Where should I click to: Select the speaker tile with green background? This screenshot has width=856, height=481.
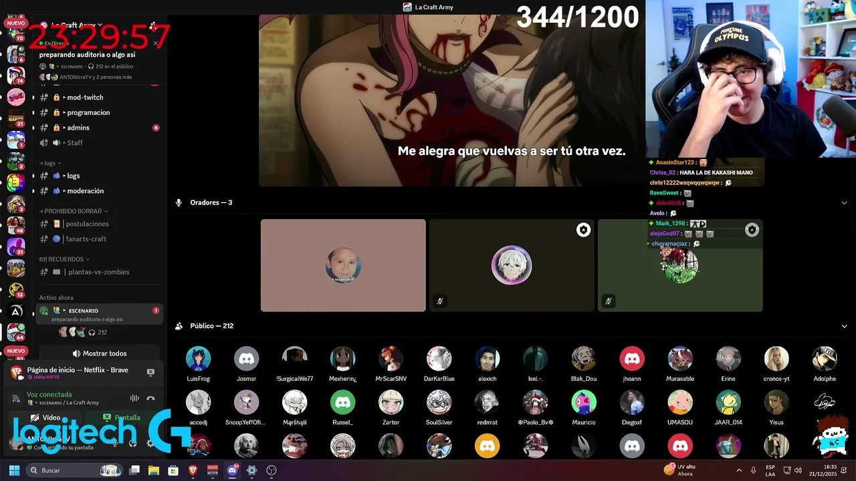pos(680,265)
